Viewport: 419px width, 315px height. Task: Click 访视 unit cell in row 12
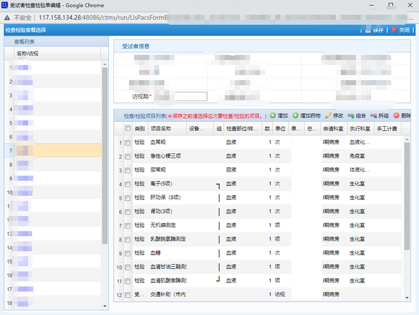[280, 295]
